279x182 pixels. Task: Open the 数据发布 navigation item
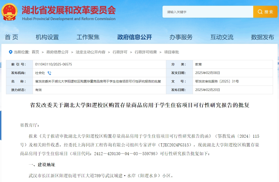262,37
